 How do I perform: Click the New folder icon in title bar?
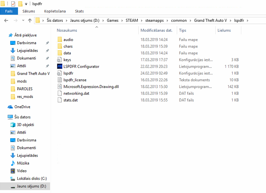(x=20, y=4)
